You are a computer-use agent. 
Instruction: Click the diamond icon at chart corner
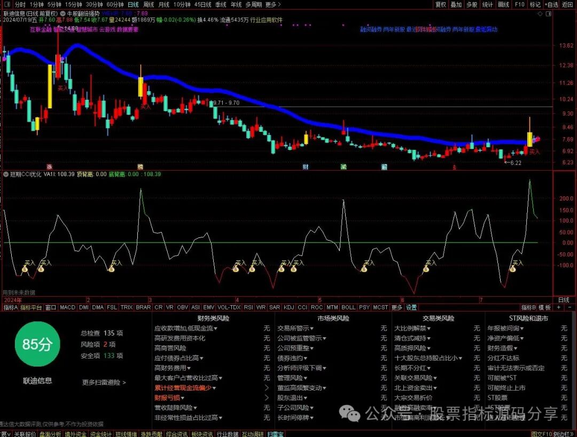click(x=540, y=13)
